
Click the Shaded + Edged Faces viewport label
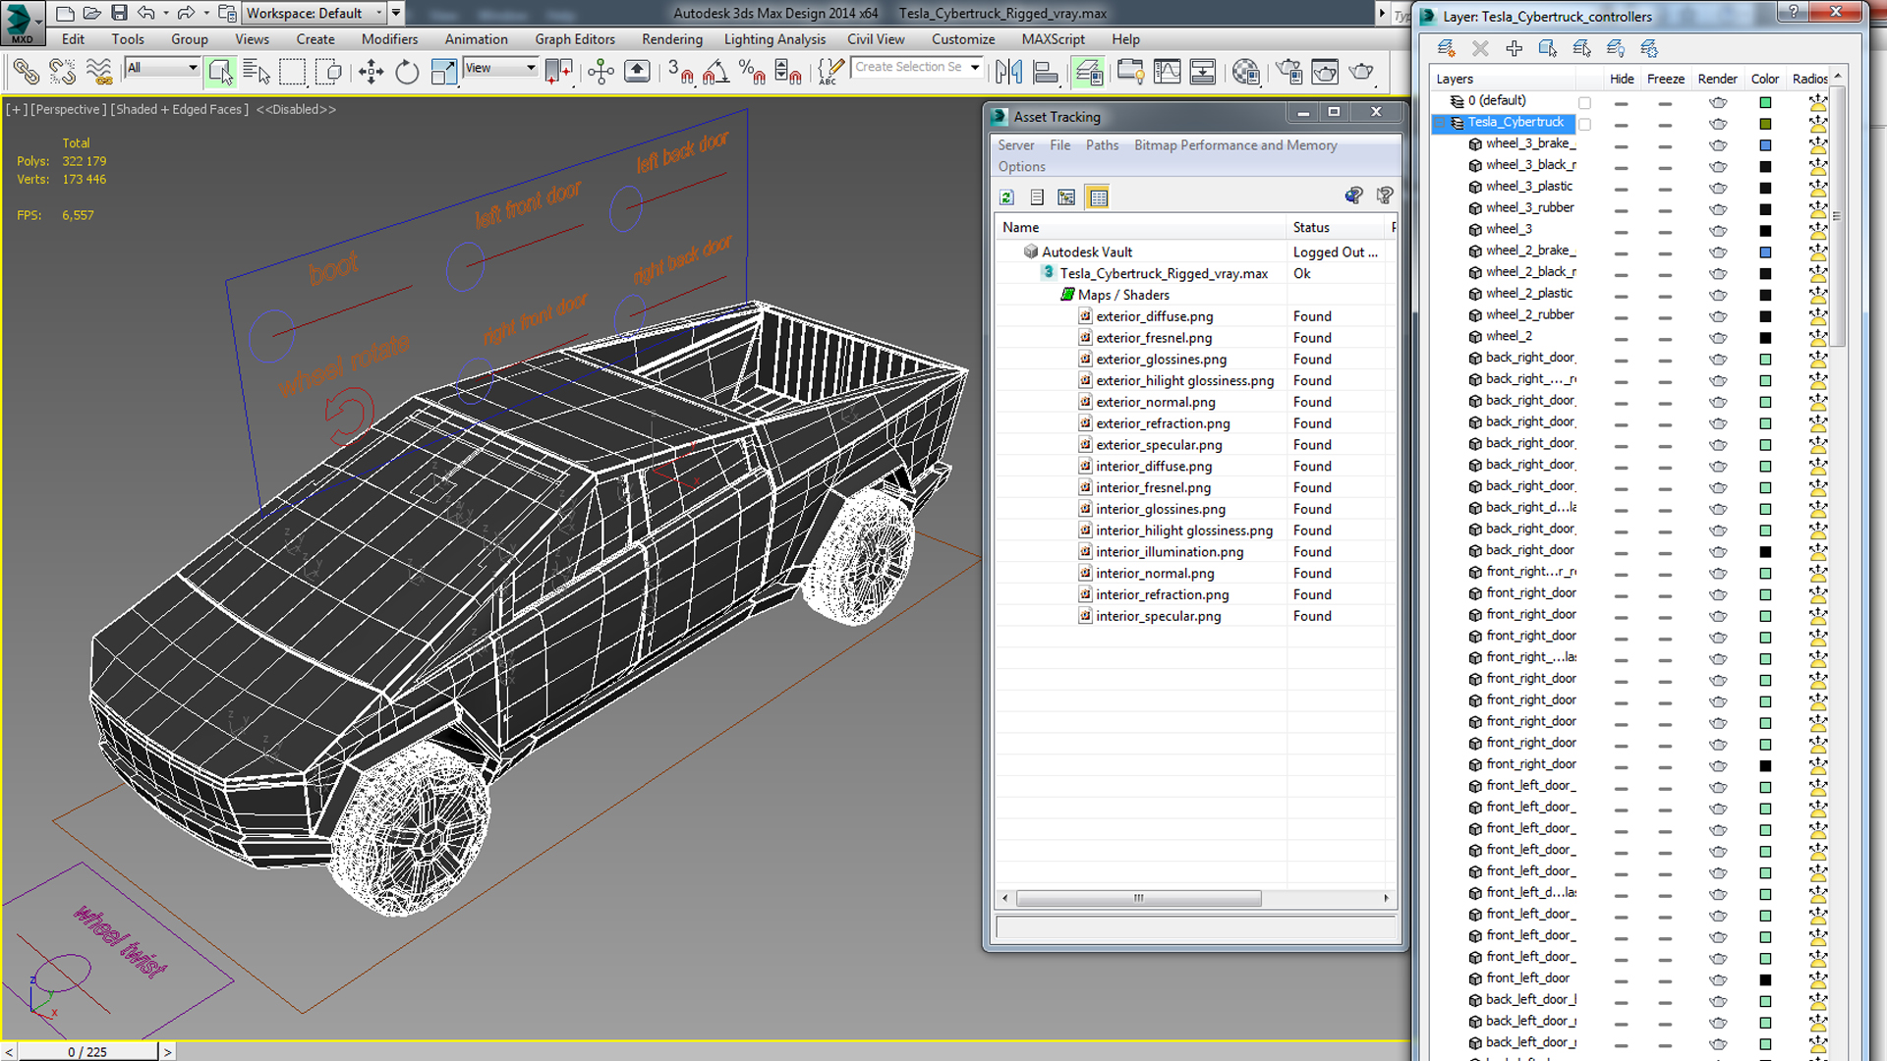pyautogui.click(x=179, y=109)
